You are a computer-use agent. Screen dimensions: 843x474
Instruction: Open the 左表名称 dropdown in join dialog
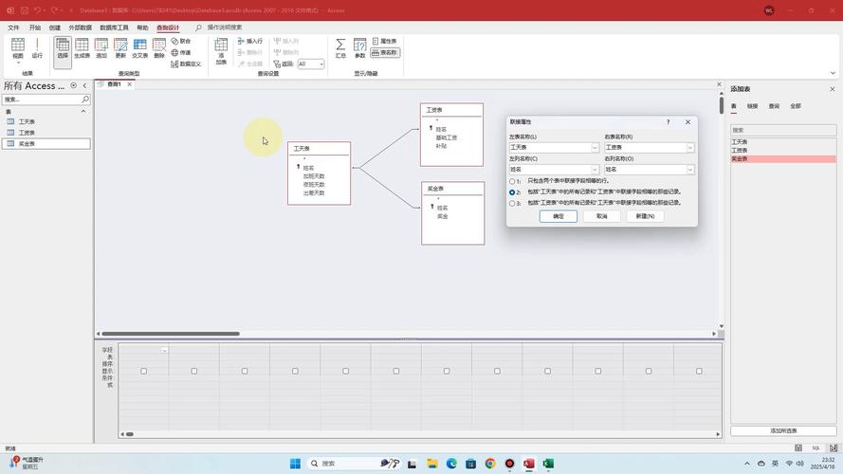[595, 148]
